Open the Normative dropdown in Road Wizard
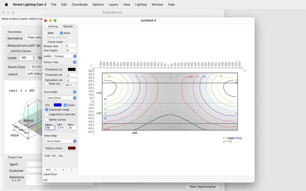This screenshot has height=191, width=306. [34, 37]
